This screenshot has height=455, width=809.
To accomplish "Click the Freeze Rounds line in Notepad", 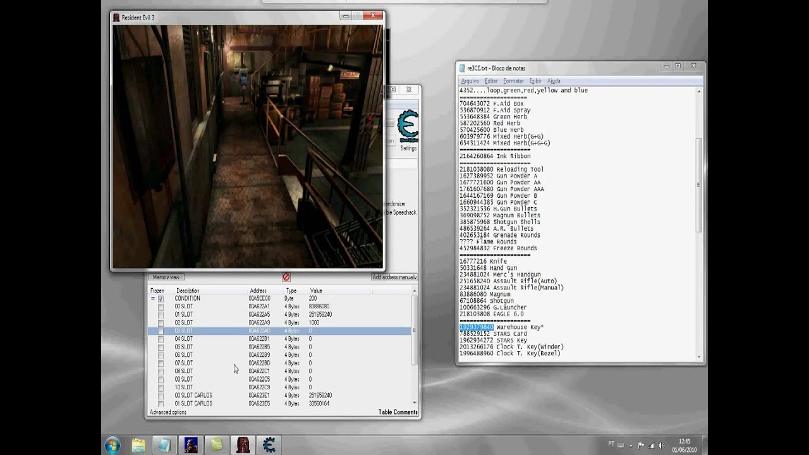I will 498,248.
